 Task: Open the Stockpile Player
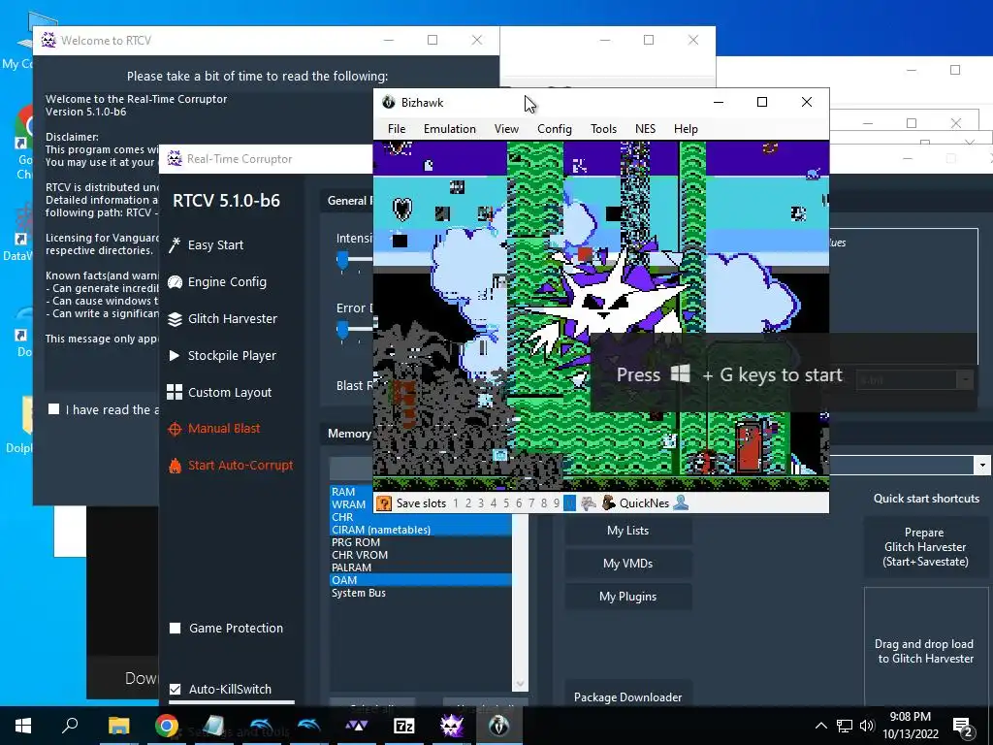coord(222,355)
